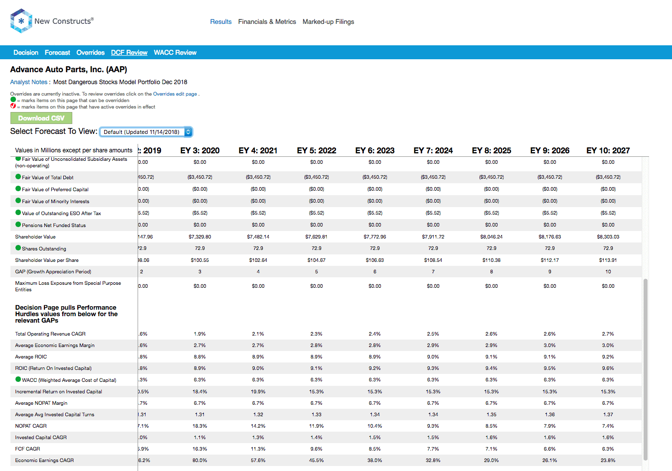The width and height of the screenshot is (672, 471).
Task: Click green dot for Unconsolidated Subsidiary Assets
Action: (x=18, y=159)
